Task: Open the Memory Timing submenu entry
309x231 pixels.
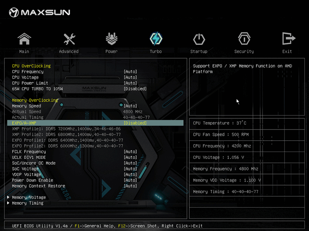Action: pos(28,203)
